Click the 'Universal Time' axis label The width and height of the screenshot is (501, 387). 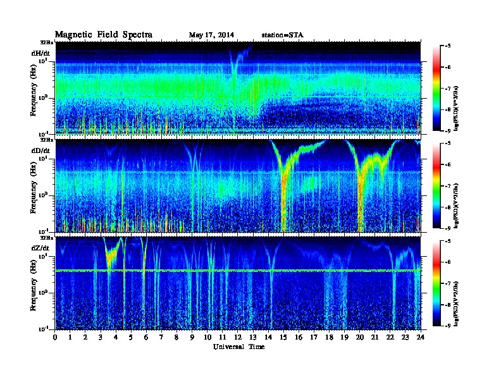click(x=239, y=347)
